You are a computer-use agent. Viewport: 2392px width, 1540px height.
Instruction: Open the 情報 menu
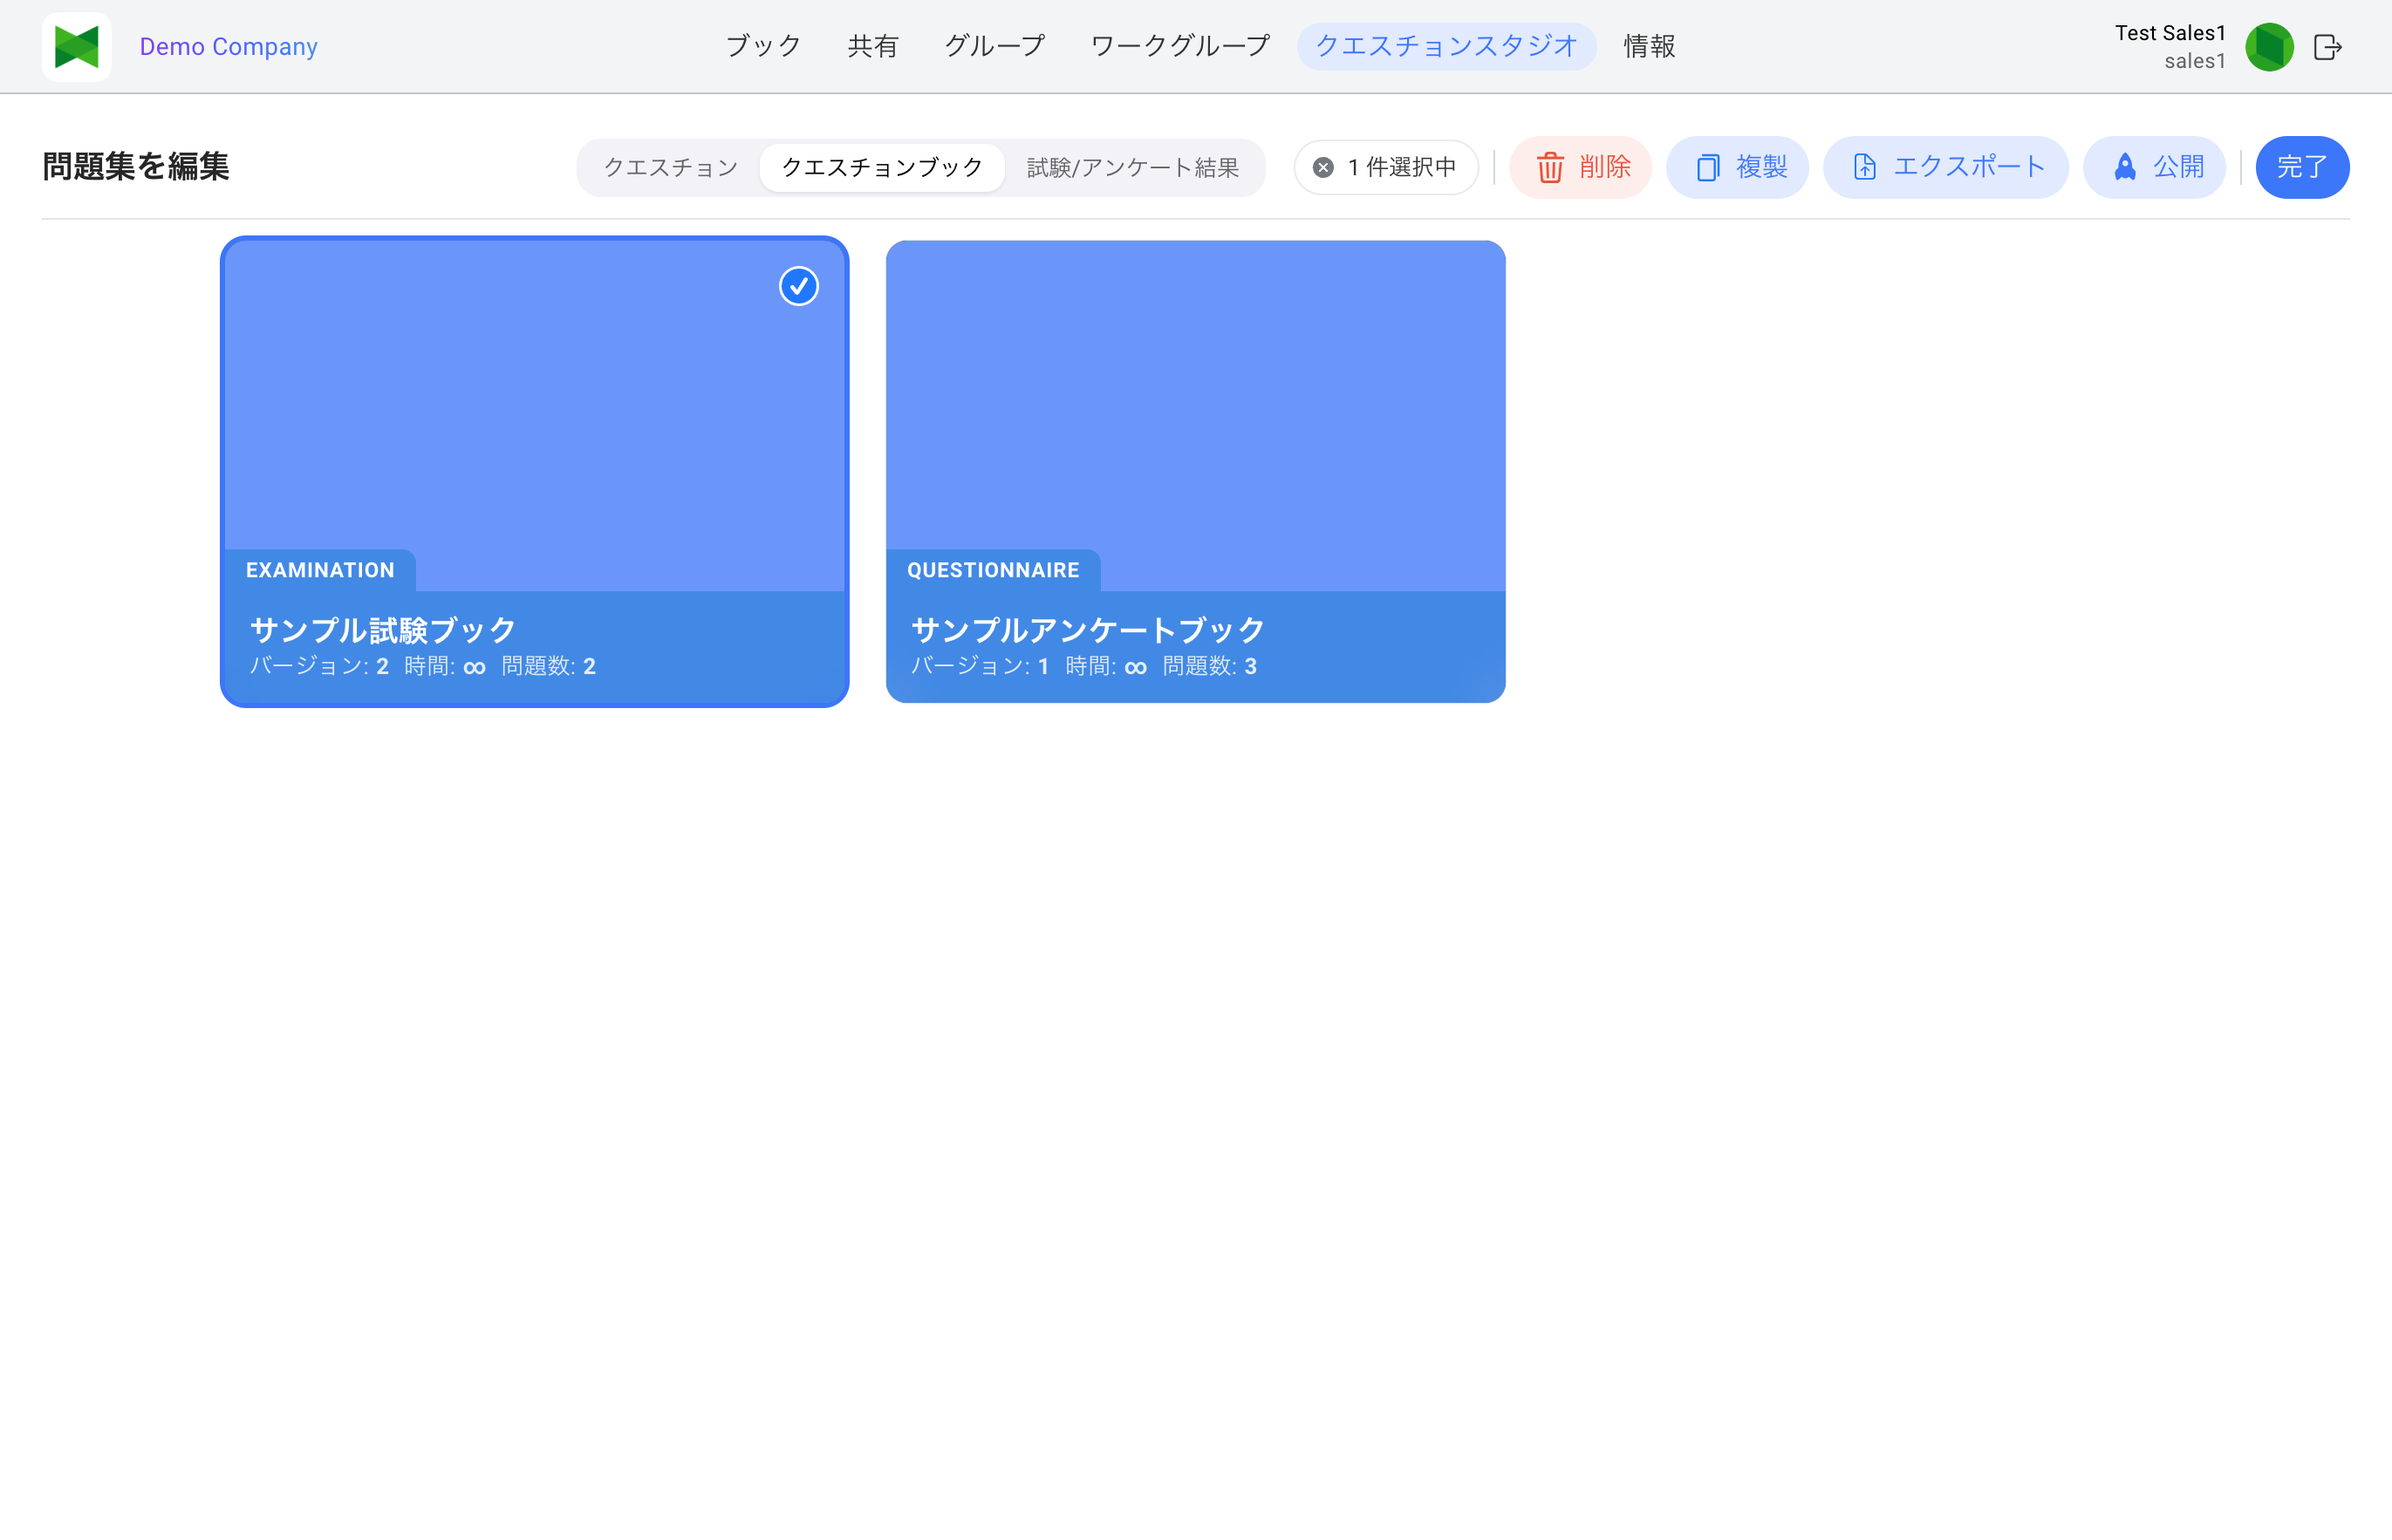1649,46
